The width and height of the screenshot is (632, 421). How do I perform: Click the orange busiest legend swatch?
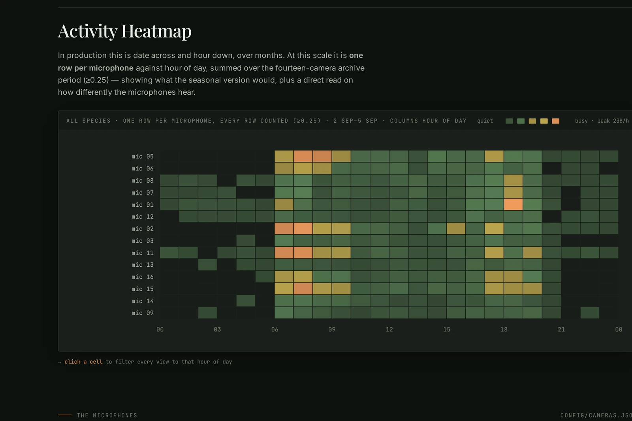point(555,121)
